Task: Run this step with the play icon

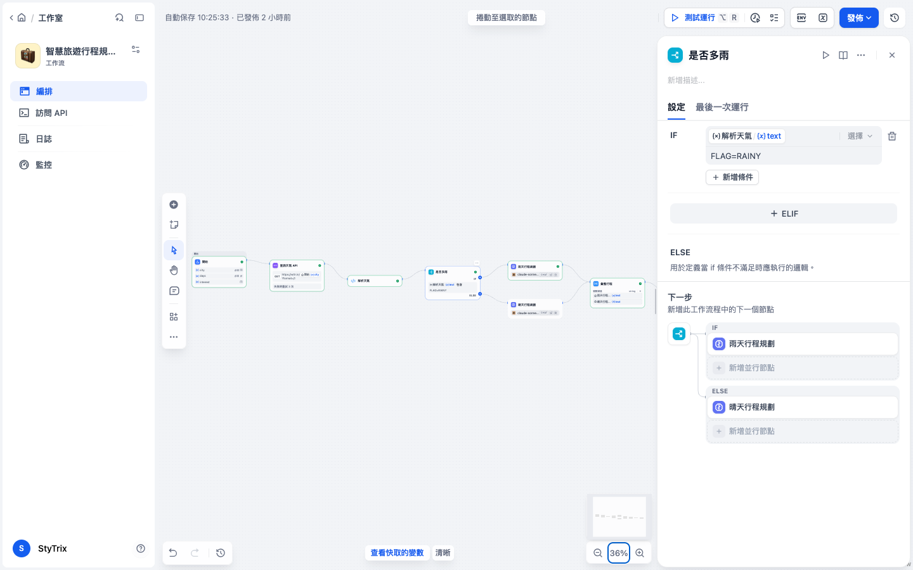Action: coord(826,55)
